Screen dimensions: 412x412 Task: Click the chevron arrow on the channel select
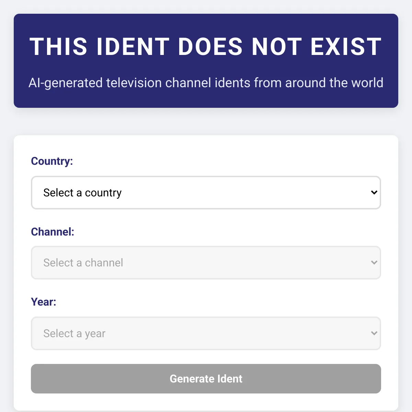[x=374, y=263]
